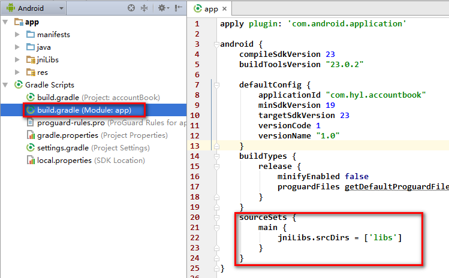Viewport: 449px width, 278px height.
Task: Click minSdkVersion value 19
Action: pyautogui.click(x=330, y=105)
